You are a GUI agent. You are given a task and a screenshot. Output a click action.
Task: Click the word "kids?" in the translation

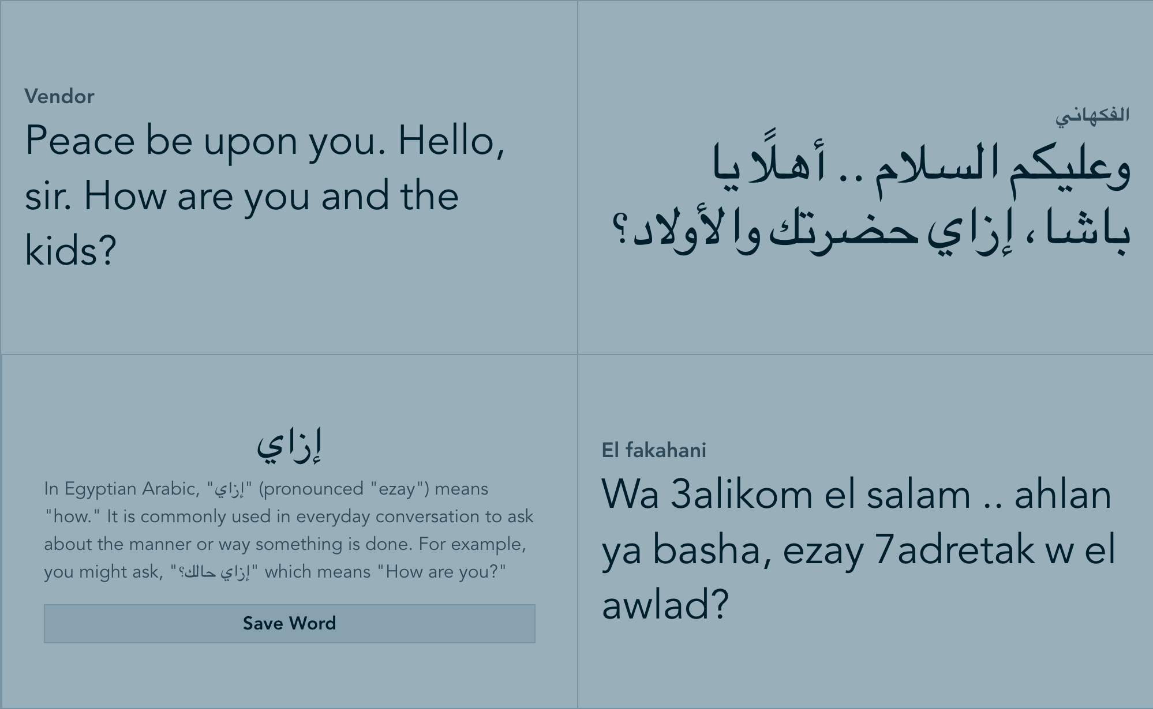coord(70,252)
